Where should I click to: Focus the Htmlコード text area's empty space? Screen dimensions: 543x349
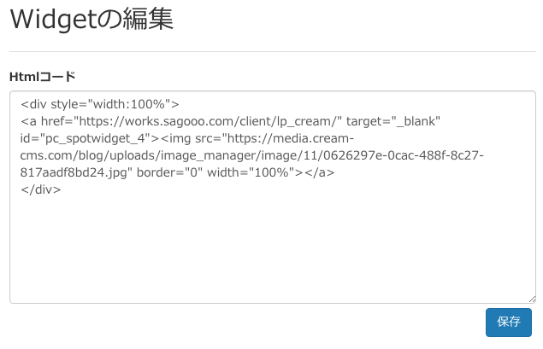coord(273,249)
